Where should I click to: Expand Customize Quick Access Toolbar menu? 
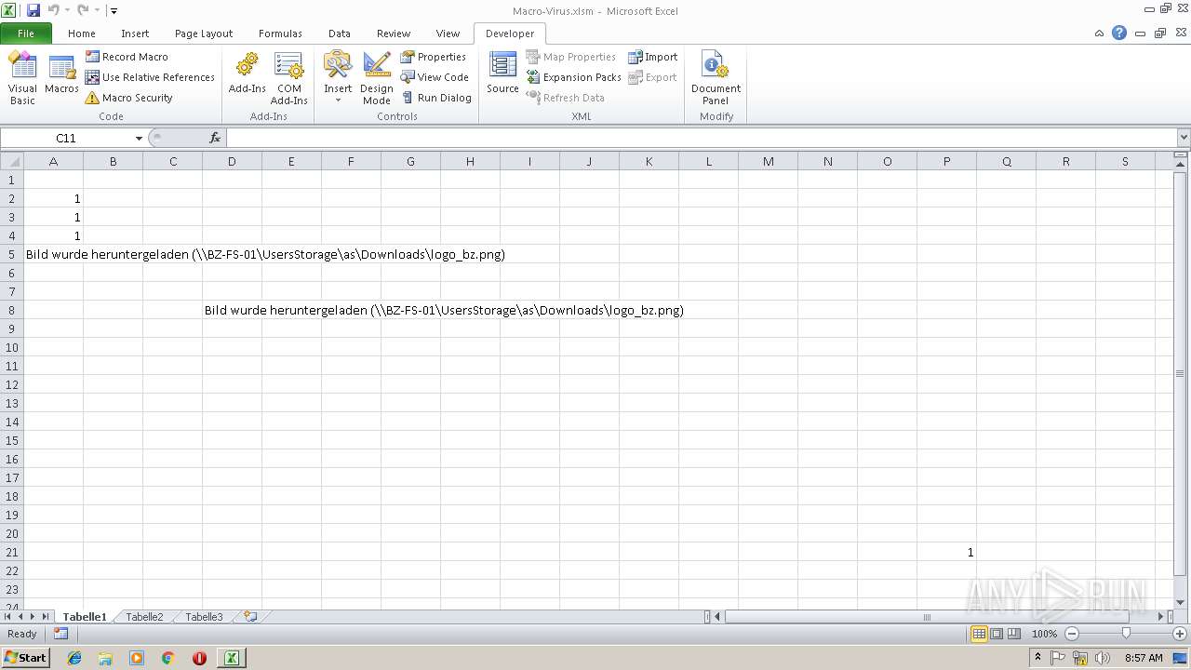click(114, 11)
